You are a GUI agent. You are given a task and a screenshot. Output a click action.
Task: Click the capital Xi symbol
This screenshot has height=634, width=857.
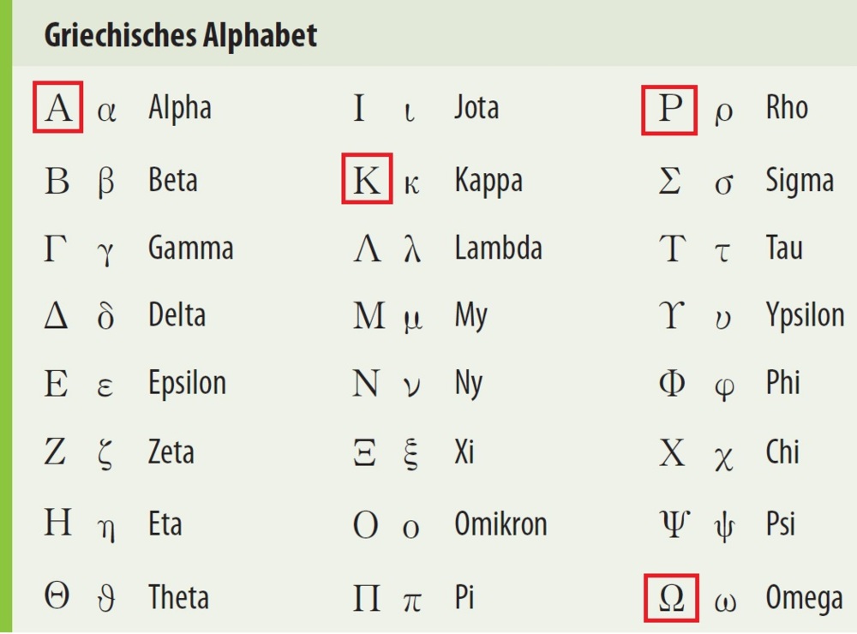(x=364, y=452)
